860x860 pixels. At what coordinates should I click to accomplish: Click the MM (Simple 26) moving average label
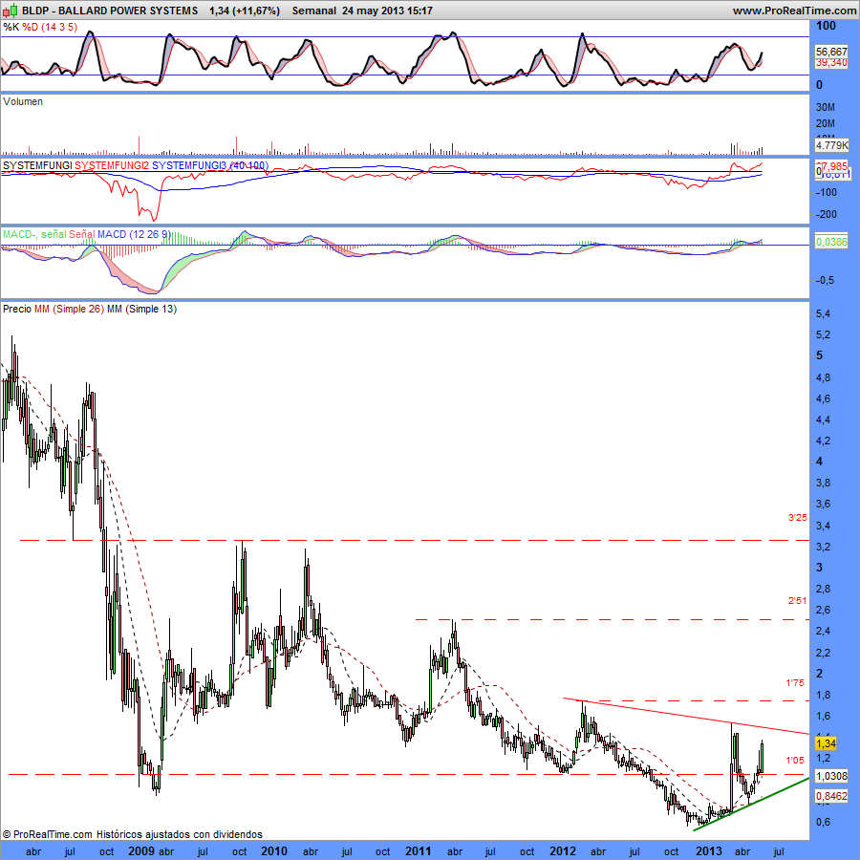[69, 309]
